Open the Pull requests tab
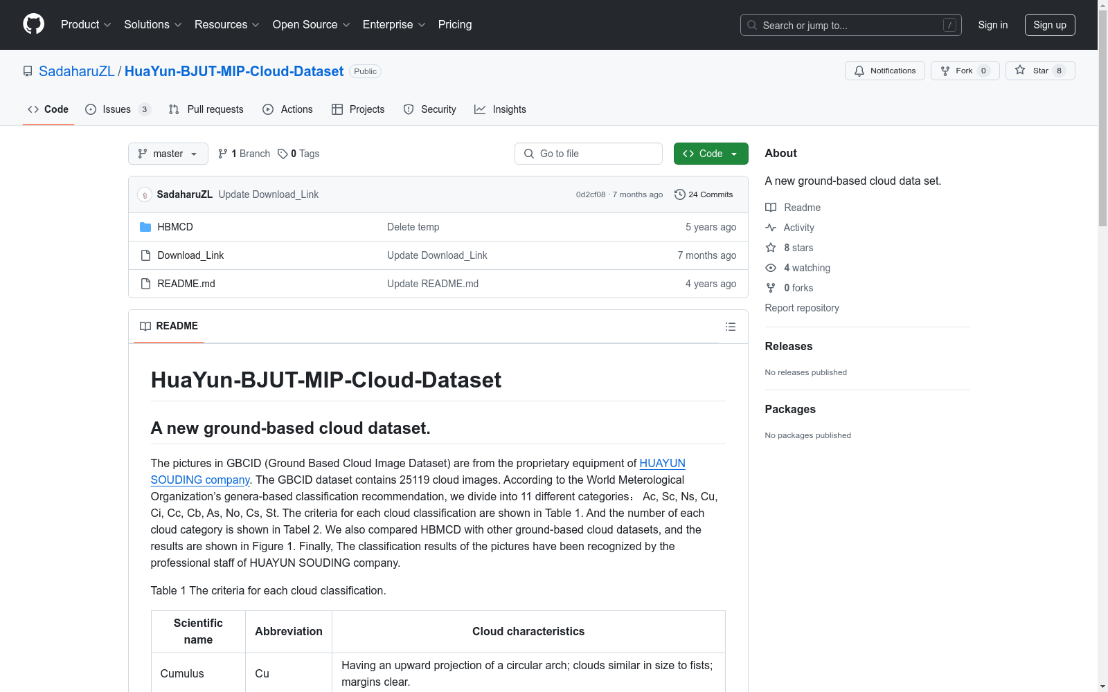 (x=206, y=109)
